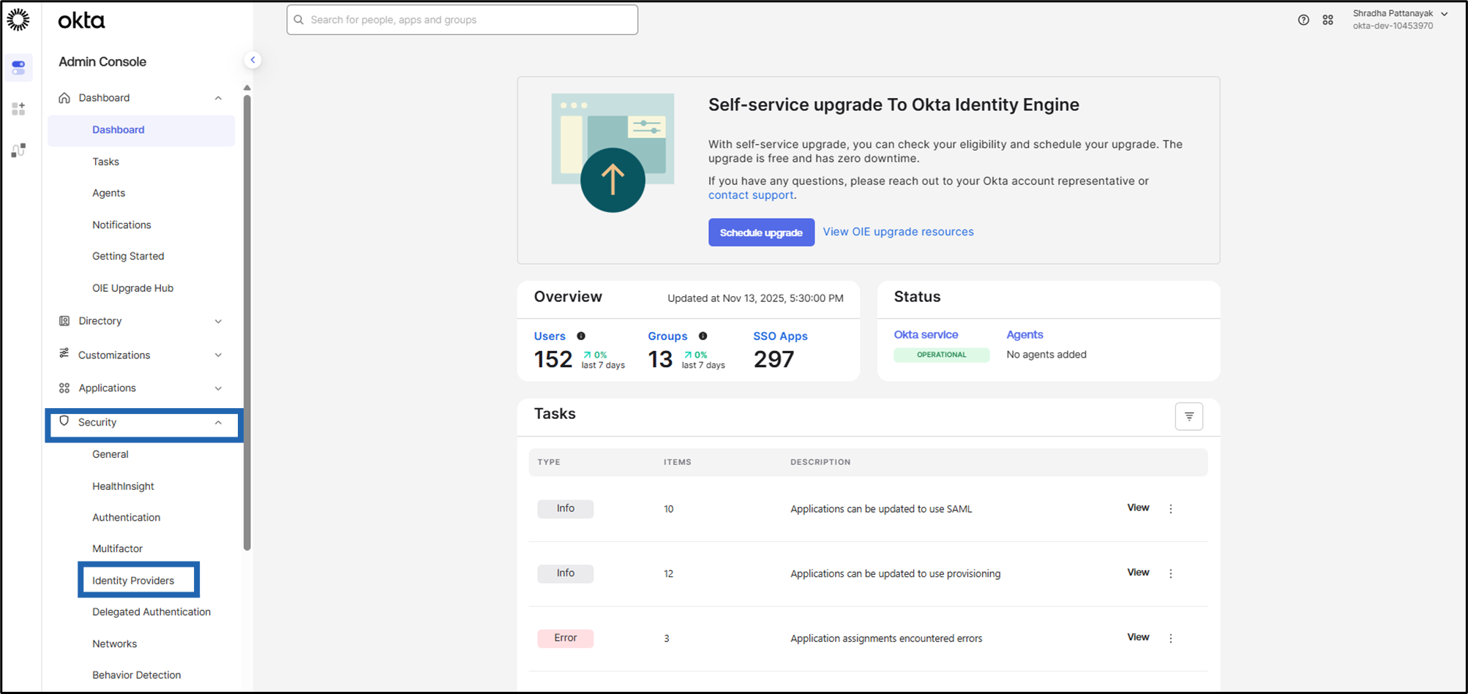The height and width of the screenshot is (694, 1468).
Task: Open the Multifactor menu item
Action: [117, 548]
